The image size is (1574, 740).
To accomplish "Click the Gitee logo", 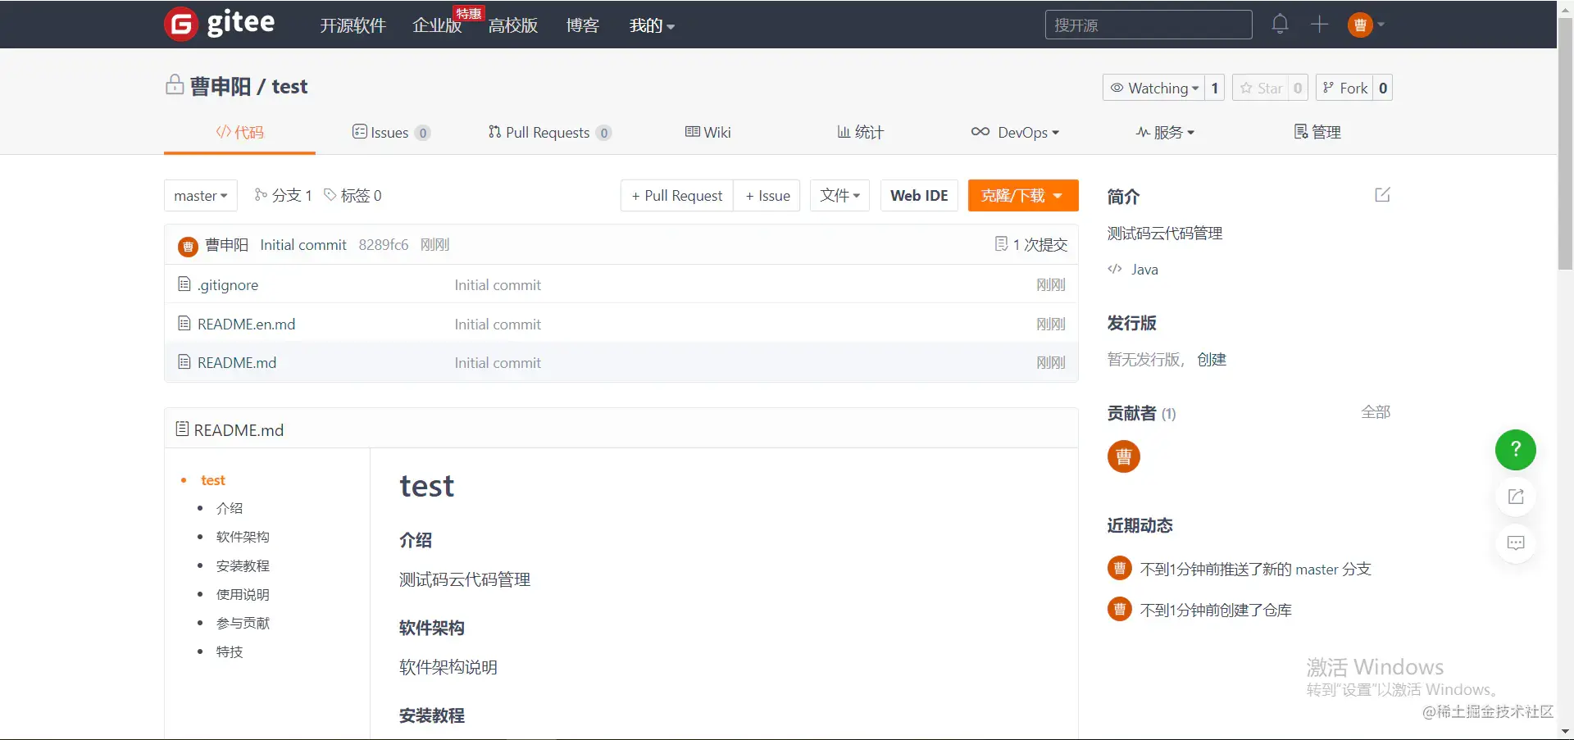I will tap(220, 24).
